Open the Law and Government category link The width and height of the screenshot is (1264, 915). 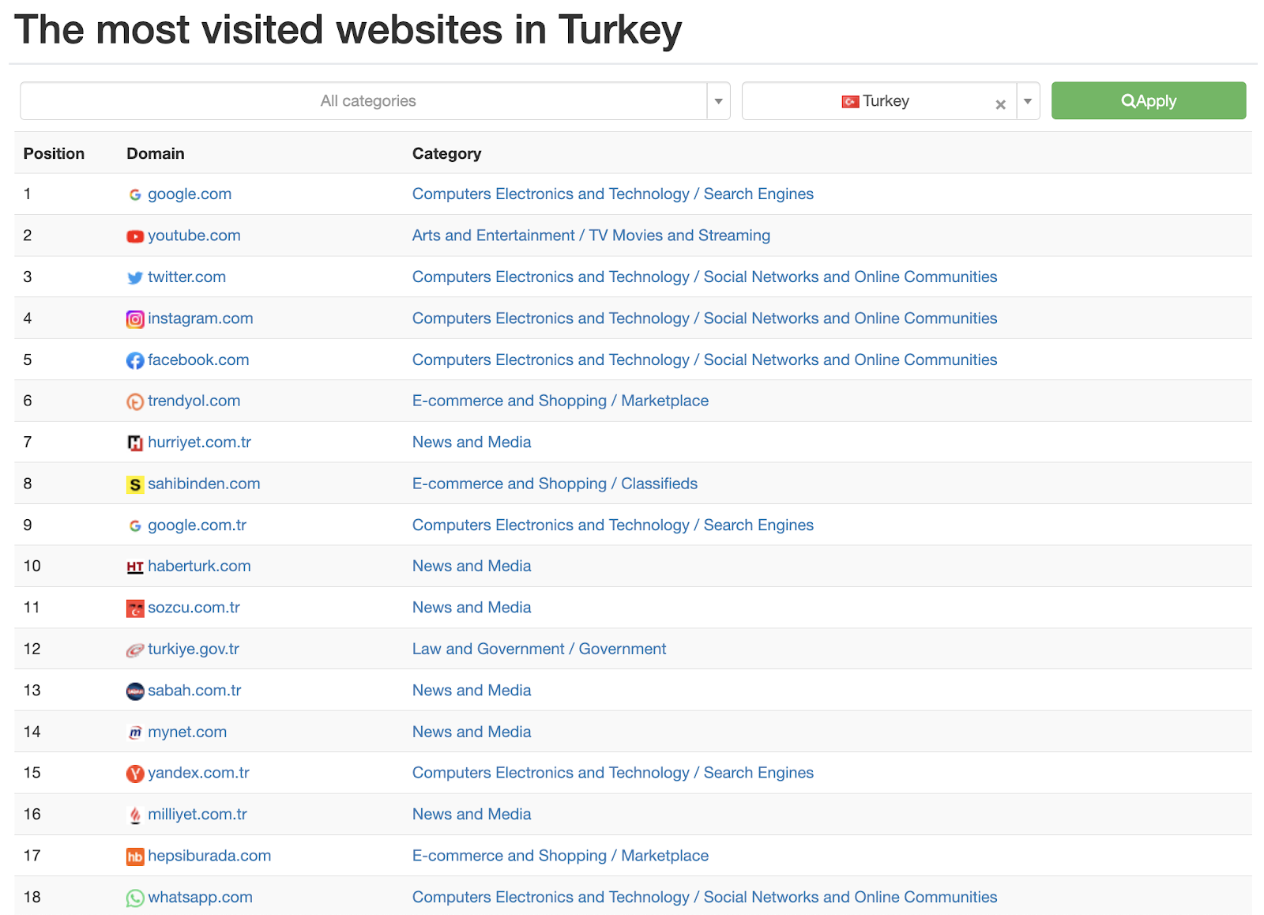pos(539,649)
